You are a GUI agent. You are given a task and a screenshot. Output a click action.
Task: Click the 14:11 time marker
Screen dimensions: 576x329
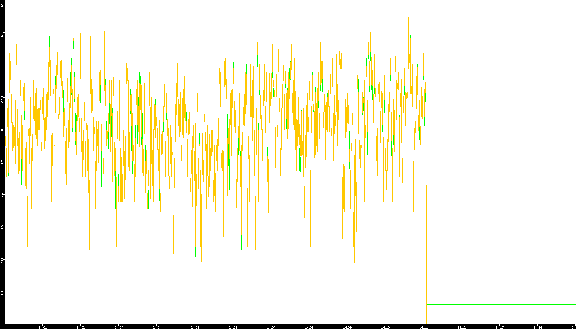tap(423, 327)
